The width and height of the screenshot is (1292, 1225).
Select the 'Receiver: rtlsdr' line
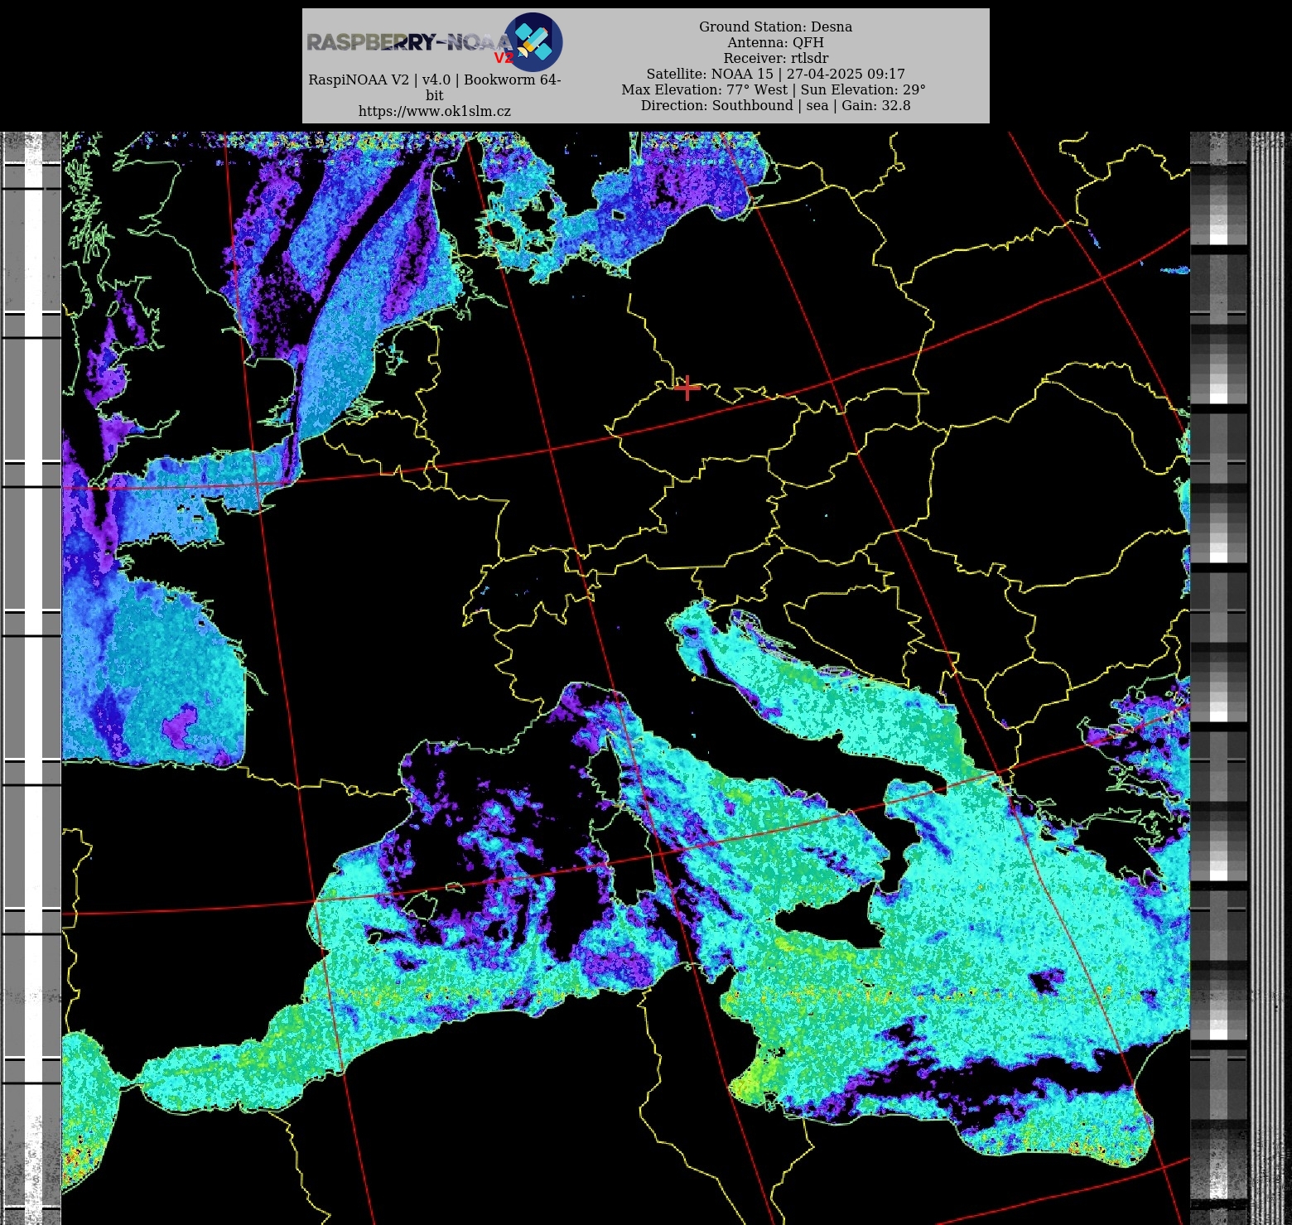pos(775,58)
